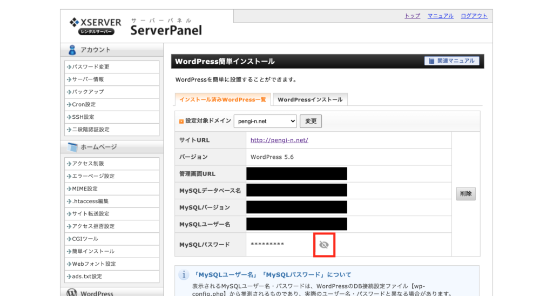Open Cron設定 menu item
553x296 pixels.
(x=112, y=104)
